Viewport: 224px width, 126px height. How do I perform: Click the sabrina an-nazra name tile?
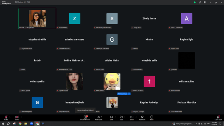(x=75, y=40)
